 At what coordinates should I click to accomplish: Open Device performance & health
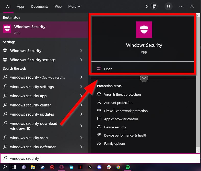tap(126, 135)
